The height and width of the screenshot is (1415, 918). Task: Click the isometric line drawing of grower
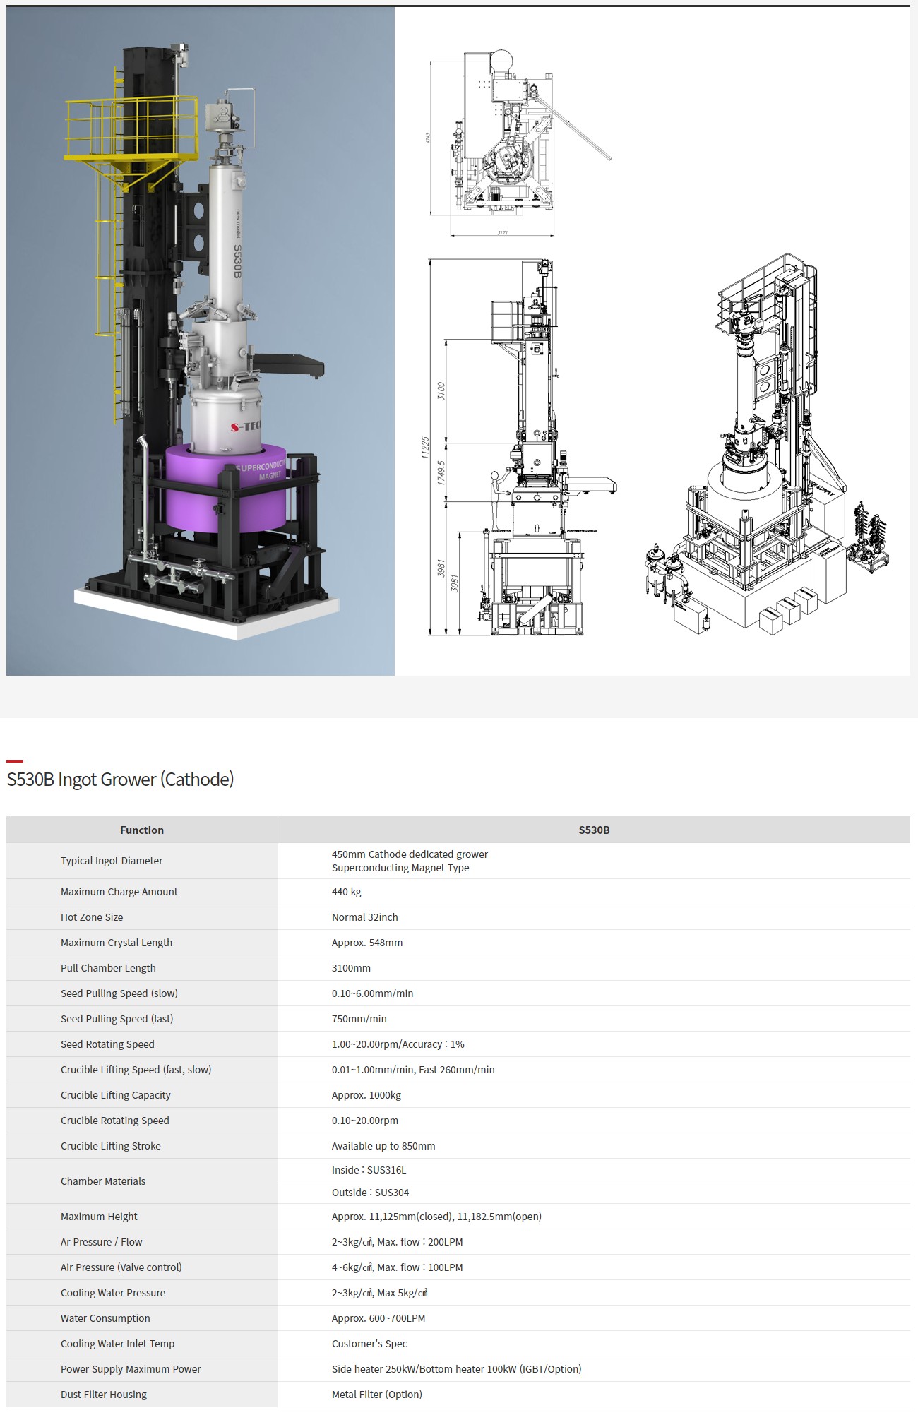pyautogui.click(x=768, y=445)
